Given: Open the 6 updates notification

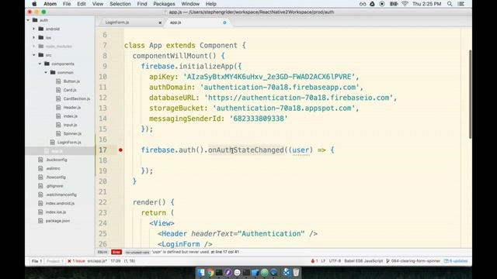Looking at the screenshot, I should click(456, 261).
